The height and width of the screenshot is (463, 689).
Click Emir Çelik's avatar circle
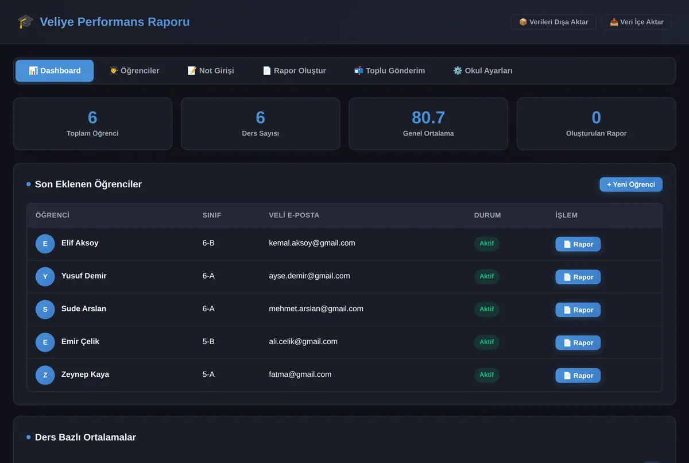[45, 342]
